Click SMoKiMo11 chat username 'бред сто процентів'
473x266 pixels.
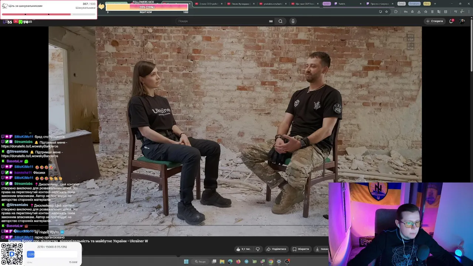tap(24, 137)
